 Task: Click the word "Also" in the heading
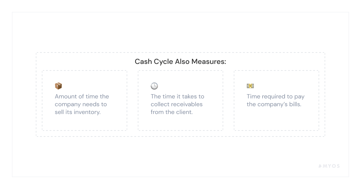[183, 62]
